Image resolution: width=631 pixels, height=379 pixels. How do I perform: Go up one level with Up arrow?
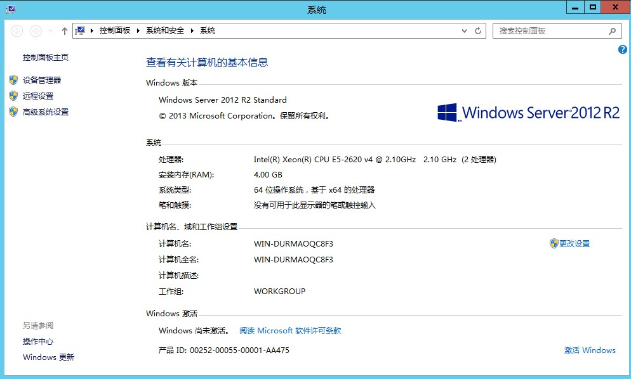tap(64, 31)
